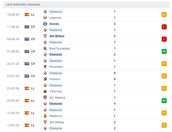Click the Villarreal club crest icon
The image size is (172, 132).
tap(45, 91)
